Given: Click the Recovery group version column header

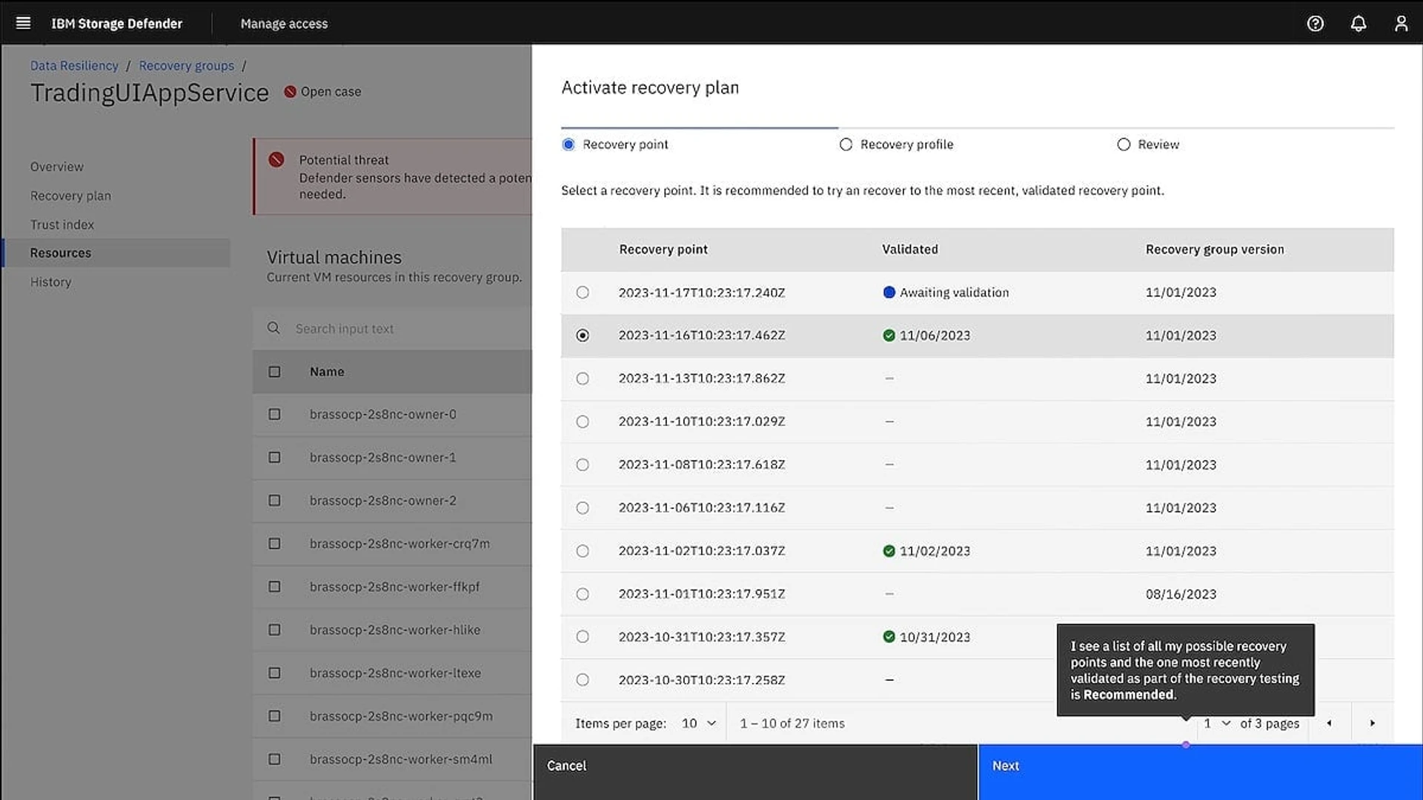Looking at the screenshot, I should pyautogui.click(x=1215, y=250).
